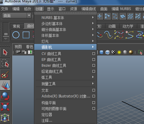Open CV 曲线工具 option box
This screenshot has width=144, height=124.
(x=94, y=54)
